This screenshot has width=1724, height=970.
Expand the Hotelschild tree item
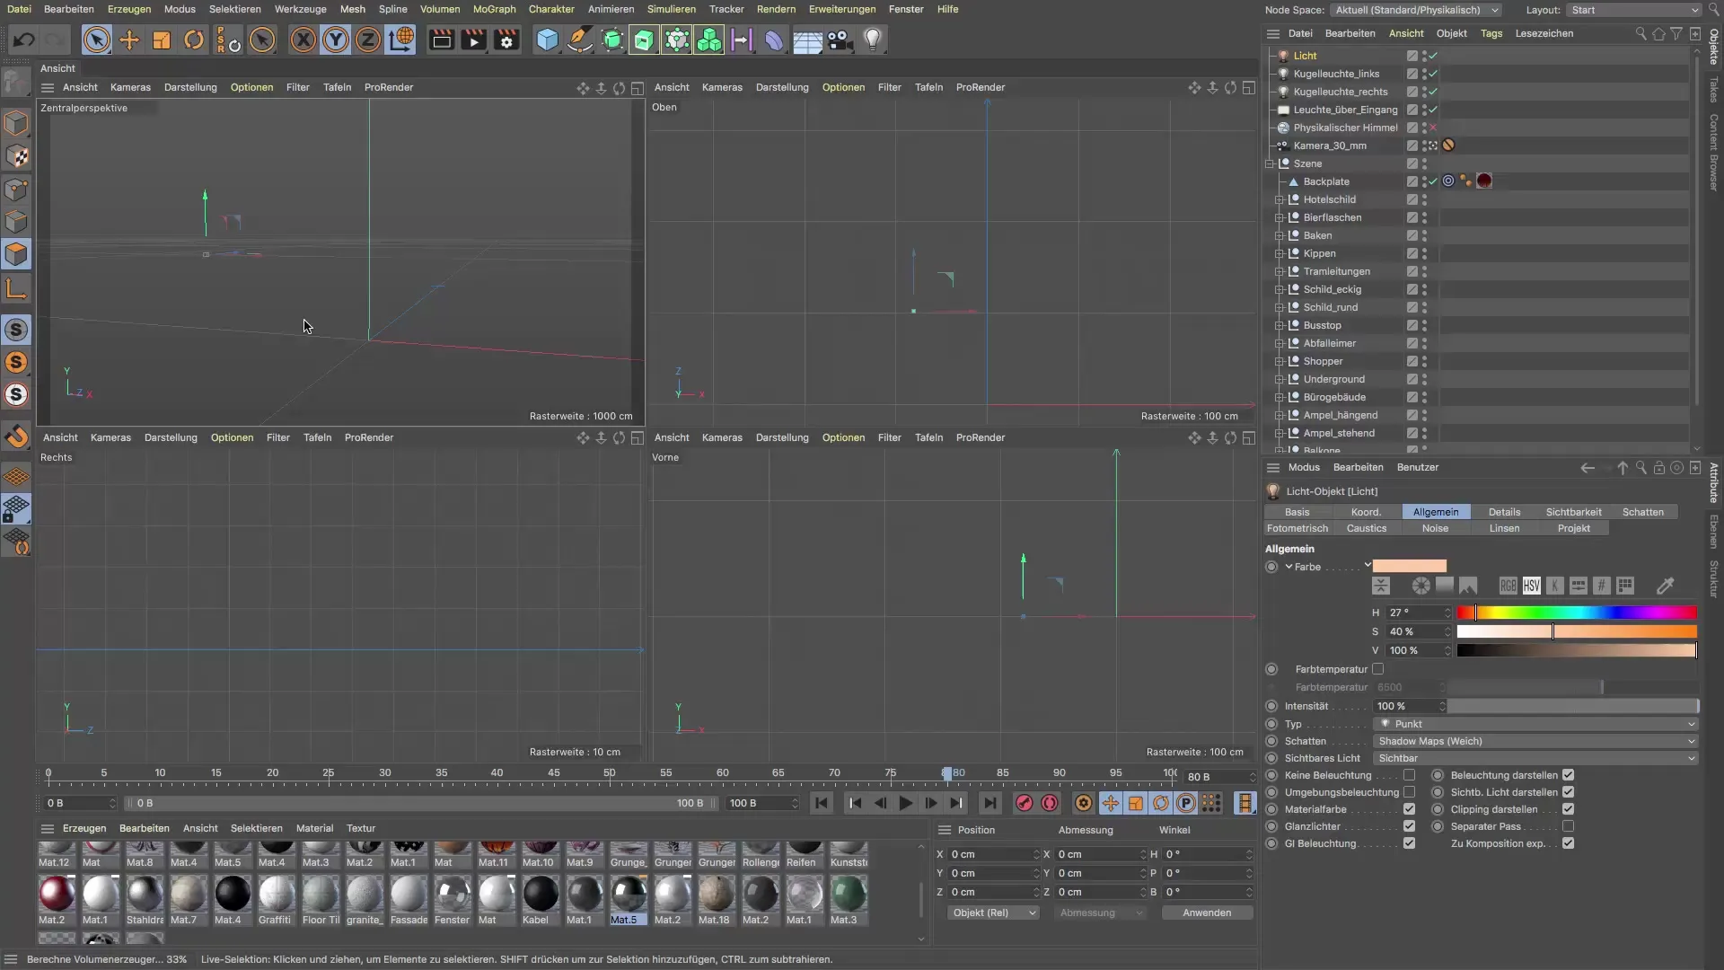pyautogui.click(x=1280, y=199)
